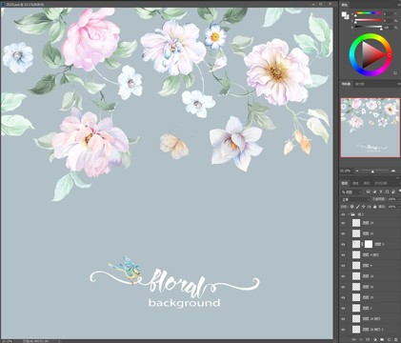The width and height of the screenshot is (401, 343).
Task: Select the layer group folder icon
Action: pyautogui.click(x=352, y=214)
